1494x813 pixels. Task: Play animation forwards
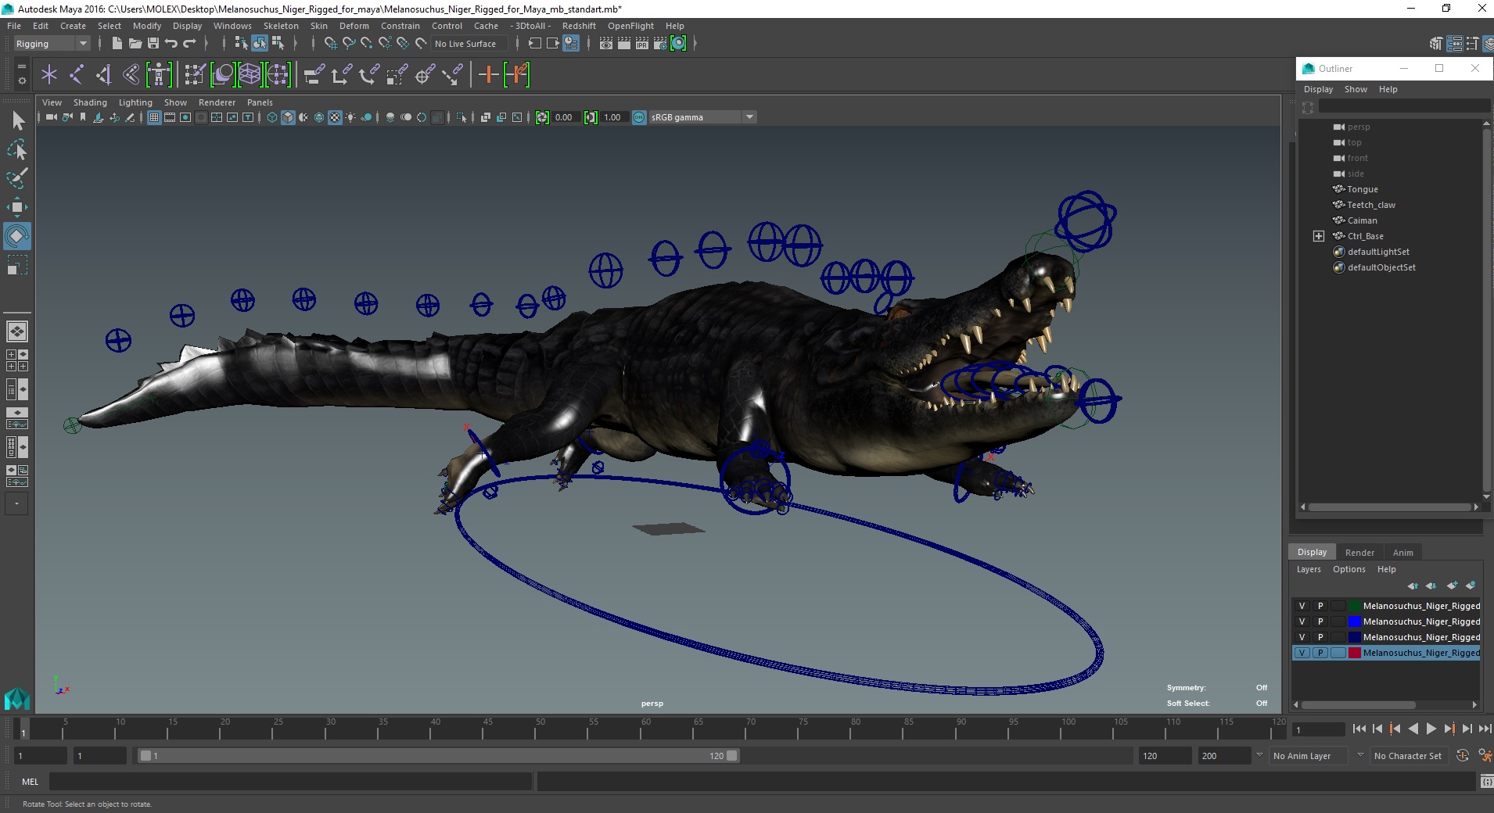click(x=1431, y=729)
